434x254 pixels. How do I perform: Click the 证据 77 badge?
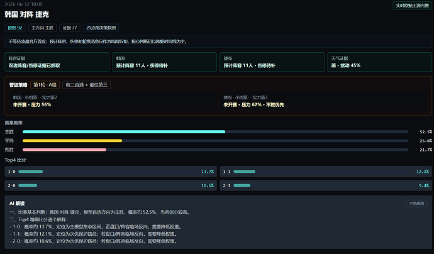click(x=70, y=28)
